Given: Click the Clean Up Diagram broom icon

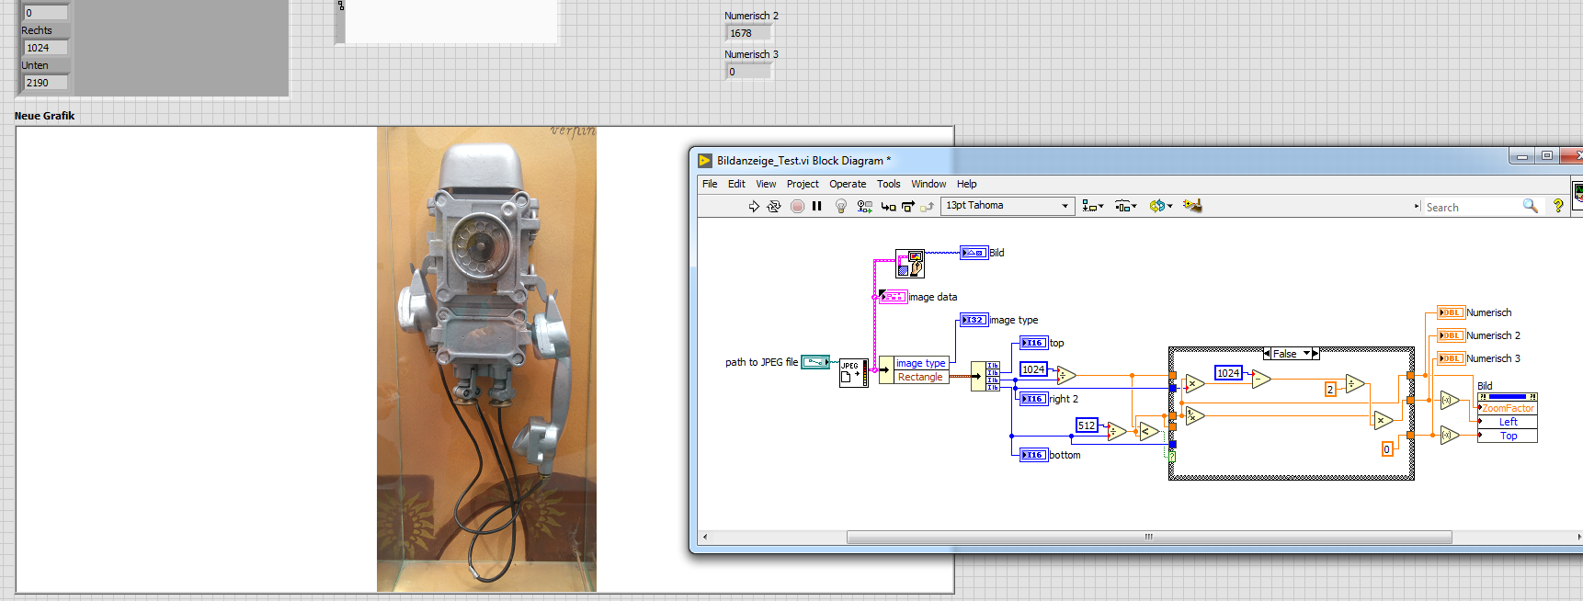Looking at the screenshot, I should click(1192, 206).
